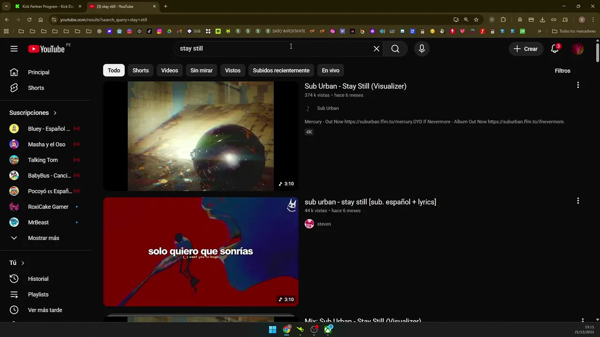
Task: Open the tab search dropdown arrow
Action: point(6,7)
